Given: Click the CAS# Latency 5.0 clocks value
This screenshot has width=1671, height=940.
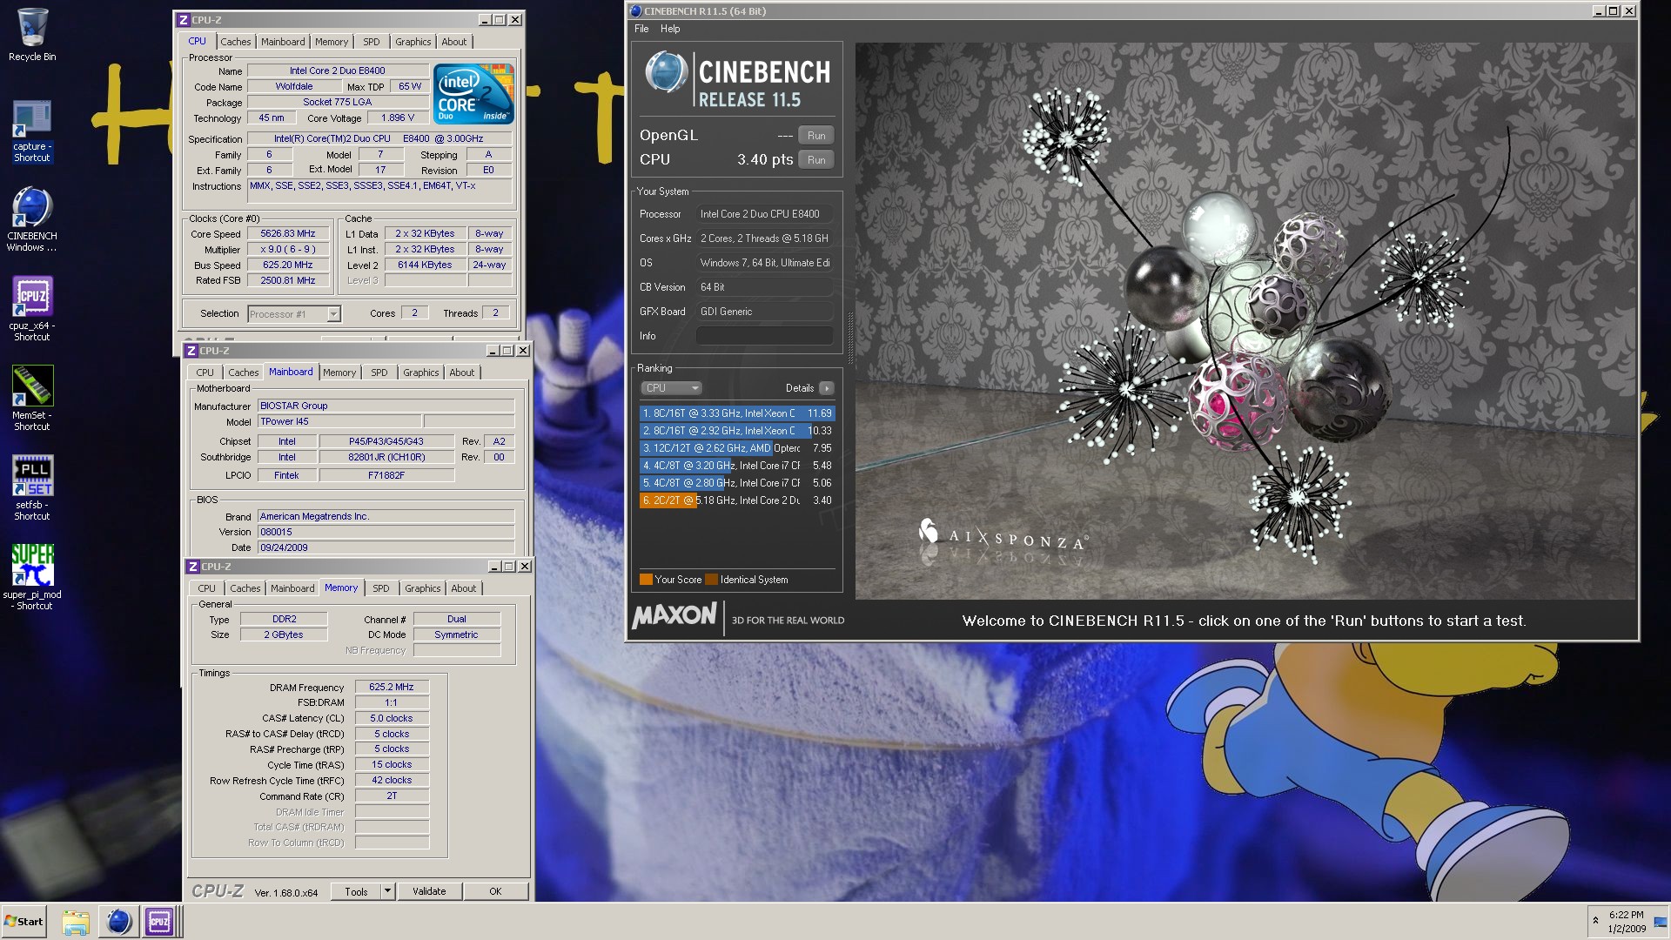Looking at the screenshot, I should click(392, 719).
